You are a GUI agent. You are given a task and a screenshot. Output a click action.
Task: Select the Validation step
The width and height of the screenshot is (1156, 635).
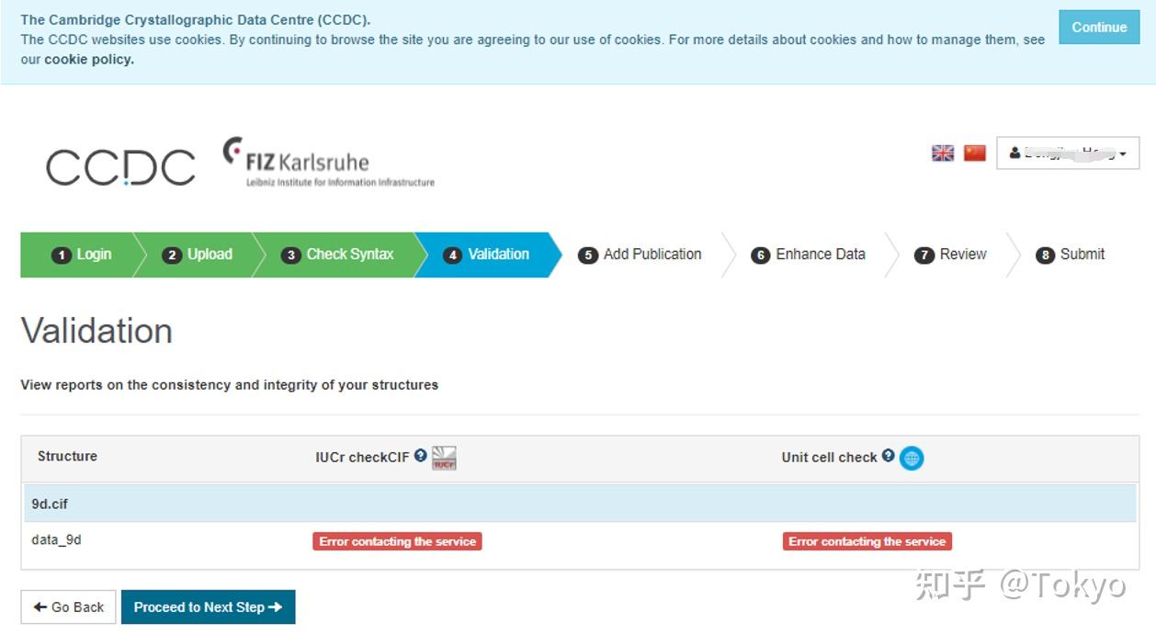coord(486,255)
